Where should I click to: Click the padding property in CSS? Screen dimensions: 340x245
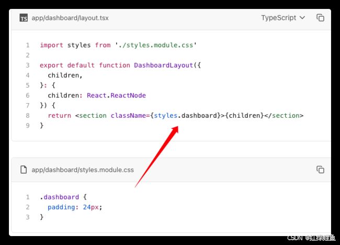tap(61, 207)
